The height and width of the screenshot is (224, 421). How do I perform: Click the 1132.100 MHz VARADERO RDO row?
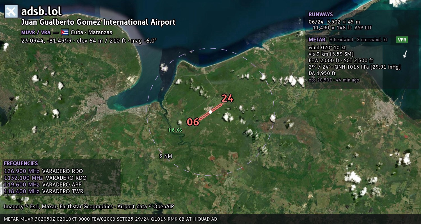coord(45,178)
